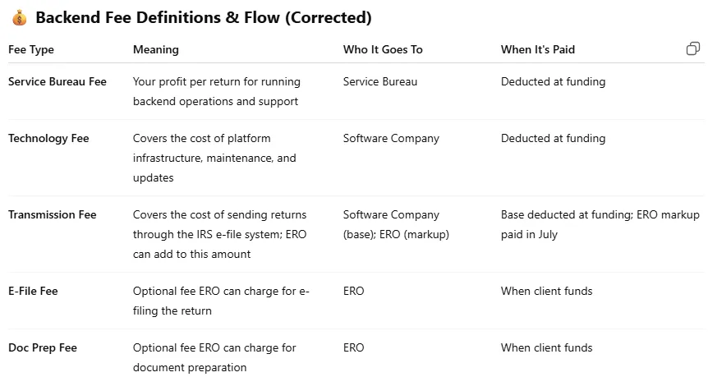Click the When It's Paid header
708x377 pixels.
(x=538, y=49)
